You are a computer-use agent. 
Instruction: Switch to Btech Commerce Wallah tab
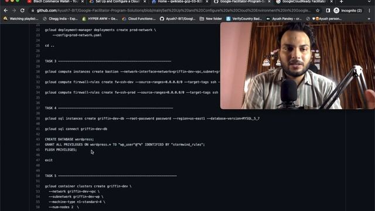[x=53, y=2]
